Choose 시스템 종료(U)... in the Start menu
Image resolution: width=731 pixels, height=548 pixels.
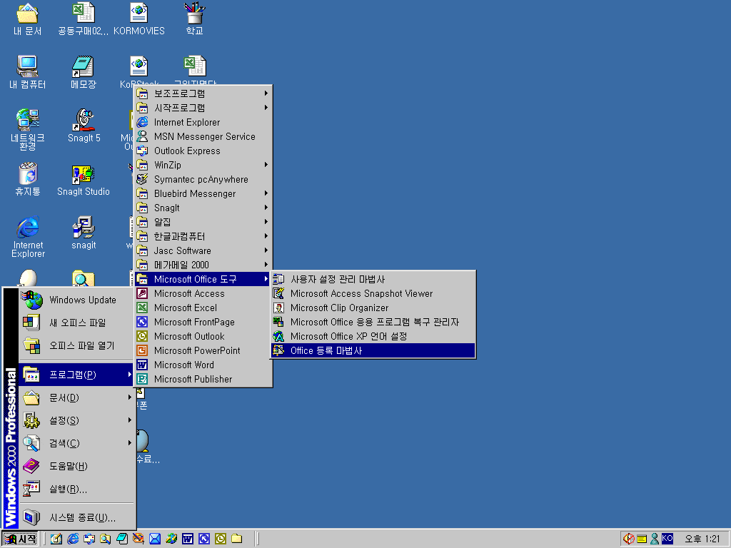click(76, 518)
